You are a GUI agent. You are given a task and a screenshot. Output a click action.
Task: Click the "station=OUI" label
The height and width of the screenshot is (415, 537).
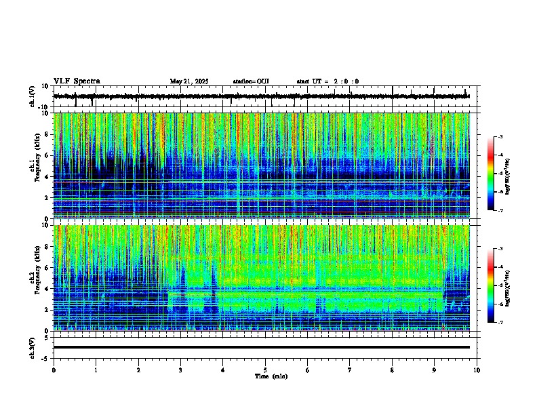[251, 81]
